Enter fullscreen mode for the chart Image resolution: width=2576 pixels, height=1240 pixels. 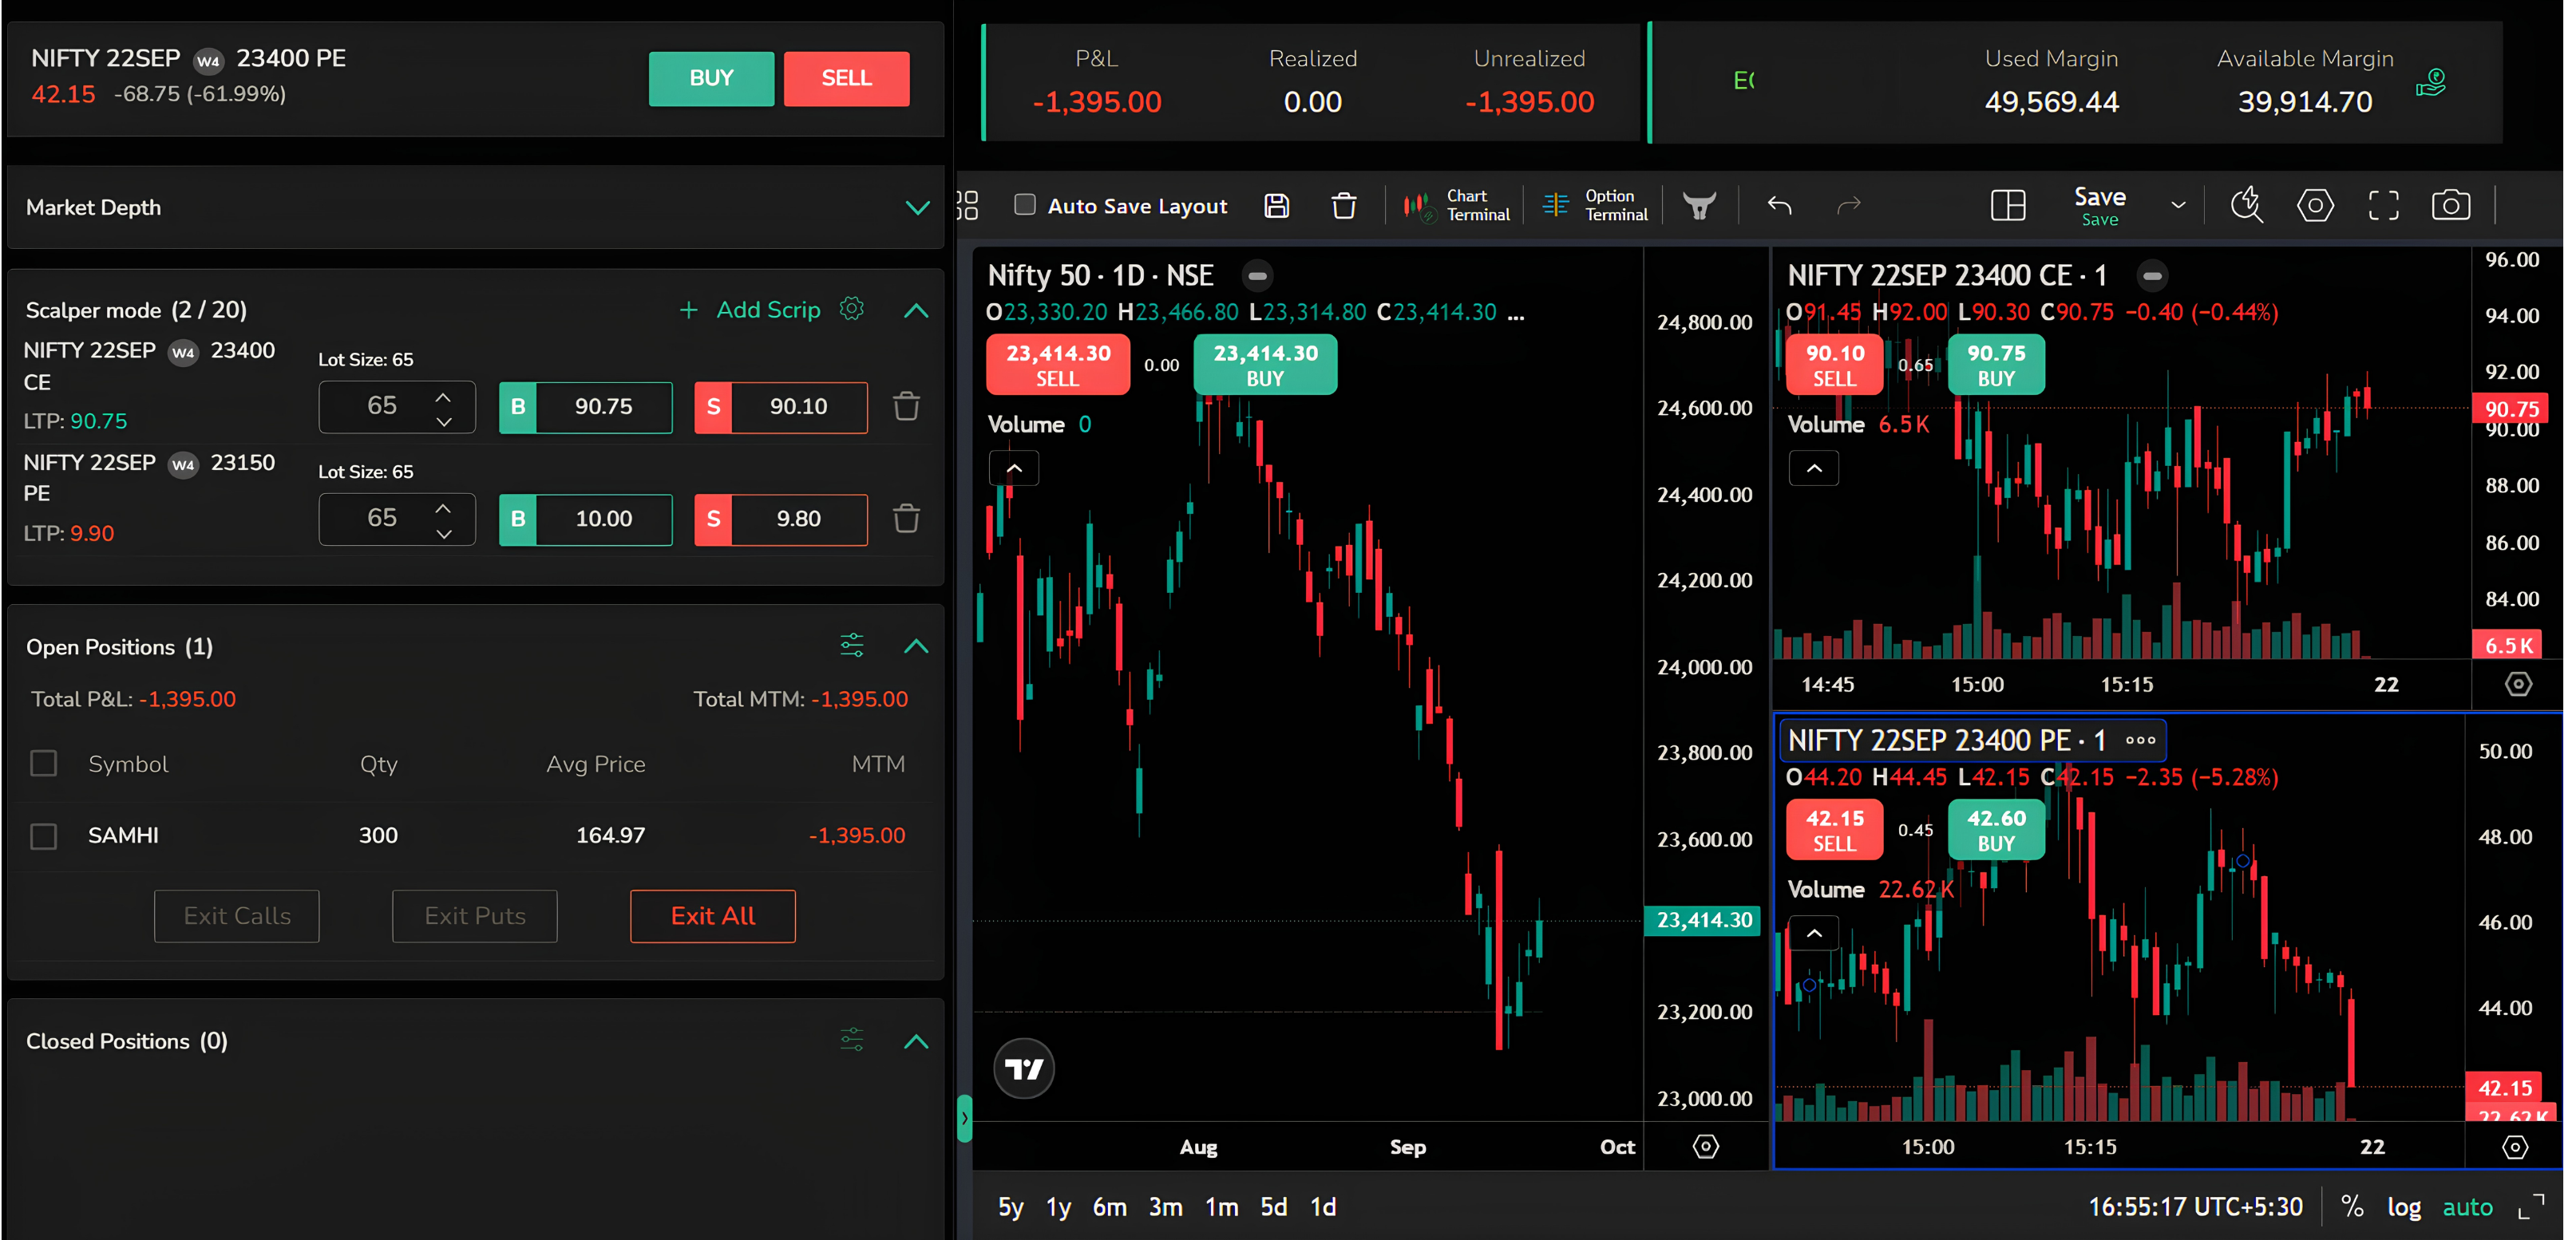pyautogui.click(x=2383, y=206)
